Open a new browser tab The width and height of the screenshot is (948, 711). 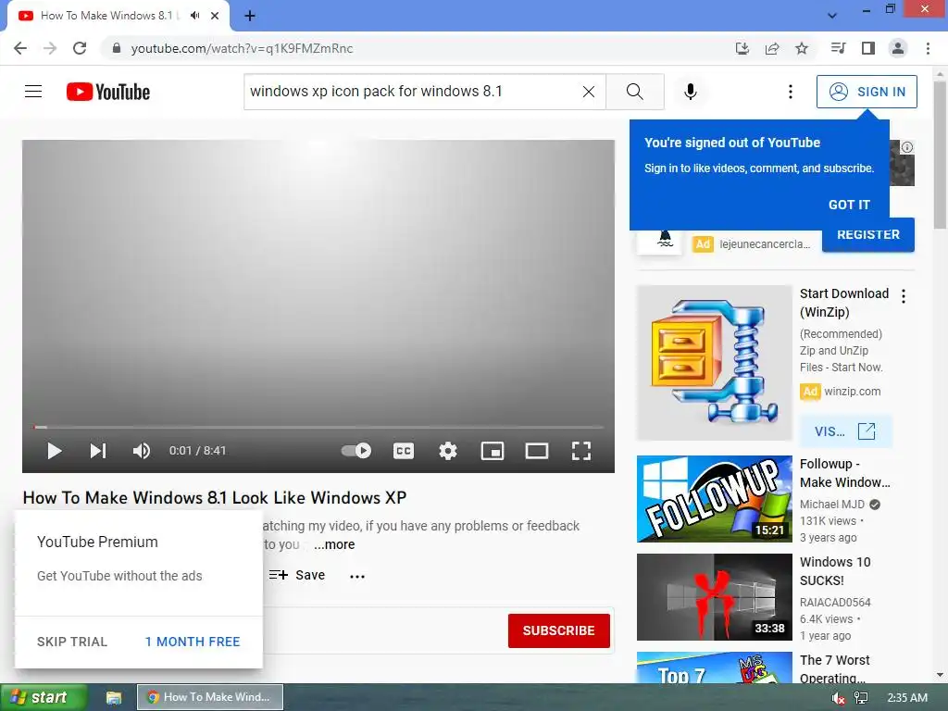(x=250, y=16)
